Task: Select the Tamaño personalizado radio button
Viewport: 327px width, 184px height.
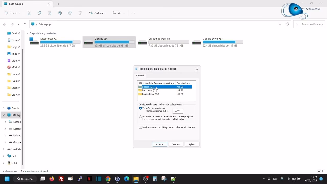Action: pos(141,108)
